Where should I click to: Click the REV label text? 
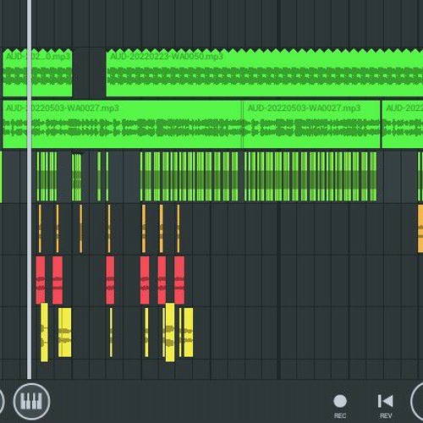tap(386, 415)
